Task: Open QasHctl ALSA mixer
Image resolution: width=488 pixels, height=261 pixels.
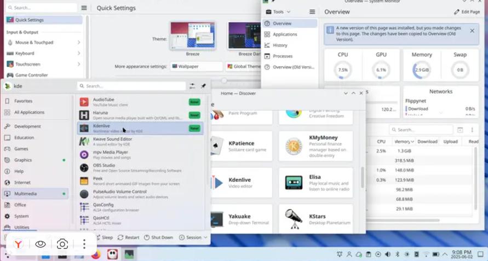Action: click(140, 221)
